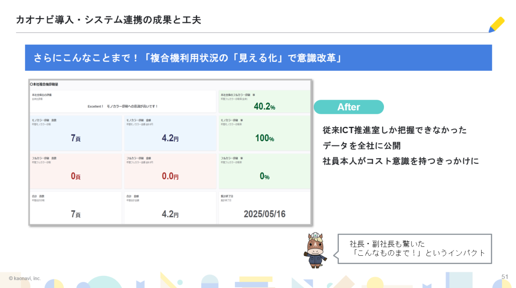Click the blue banner about 複合機利用状況
The height and width of the screenshot is (288, 516).
pos(258,58)
